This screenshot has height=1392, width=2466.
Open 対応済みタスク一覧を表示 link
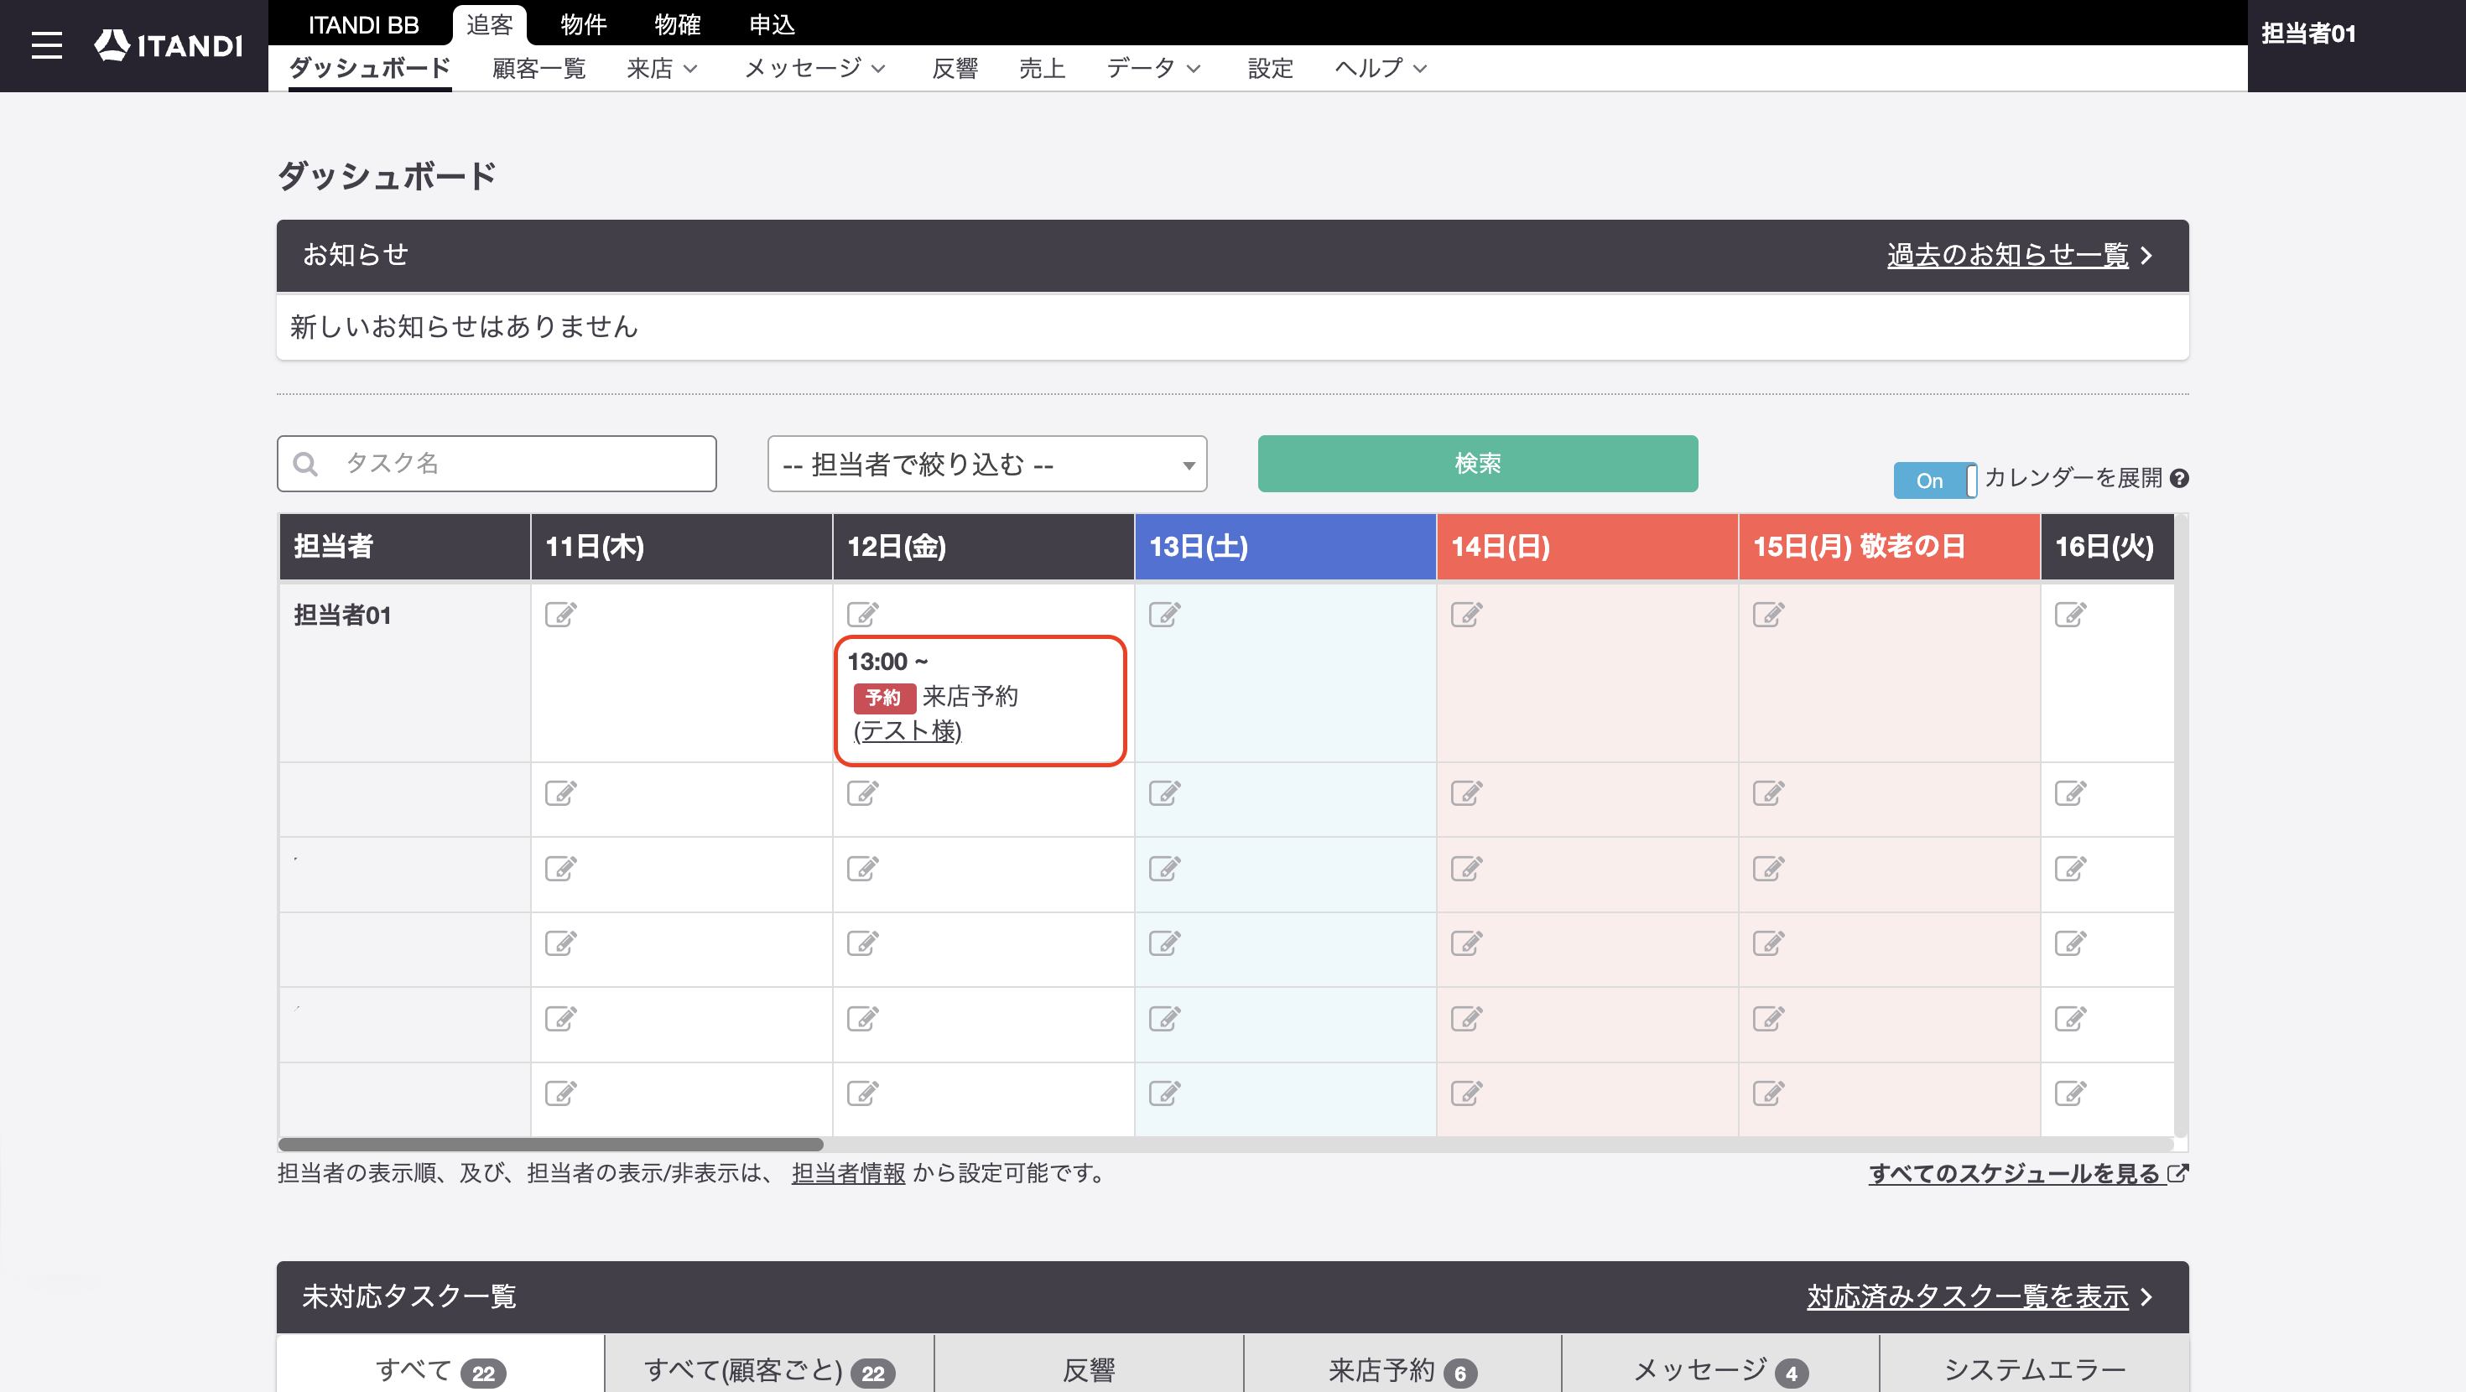click(x=1967, y=1296)
